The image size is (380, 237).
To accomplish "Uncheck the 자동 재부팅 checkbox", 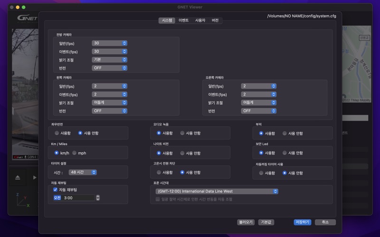I will tap(56, 190).
